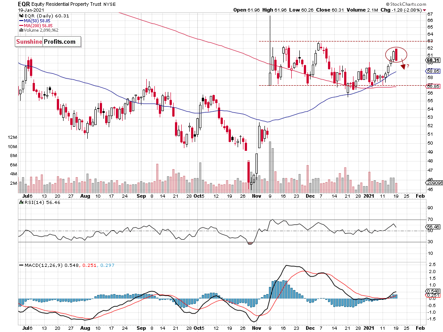Click the 'Open 61.96' header value

click(247, 10)
